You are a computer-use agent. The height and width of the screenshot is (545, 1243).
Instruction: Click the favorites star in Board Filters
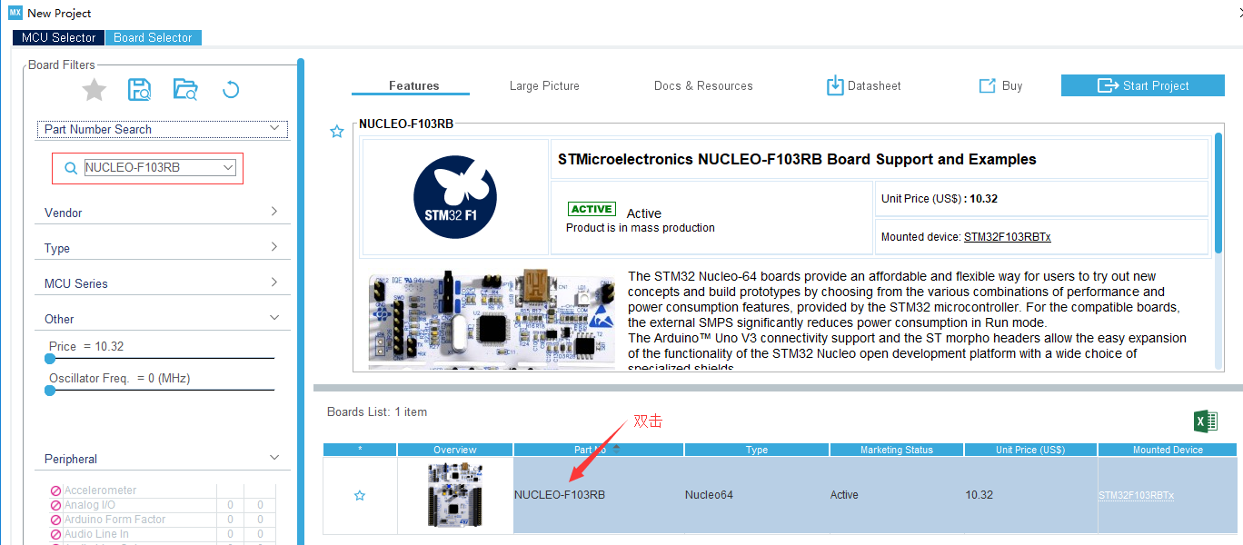tap(94, 89)
